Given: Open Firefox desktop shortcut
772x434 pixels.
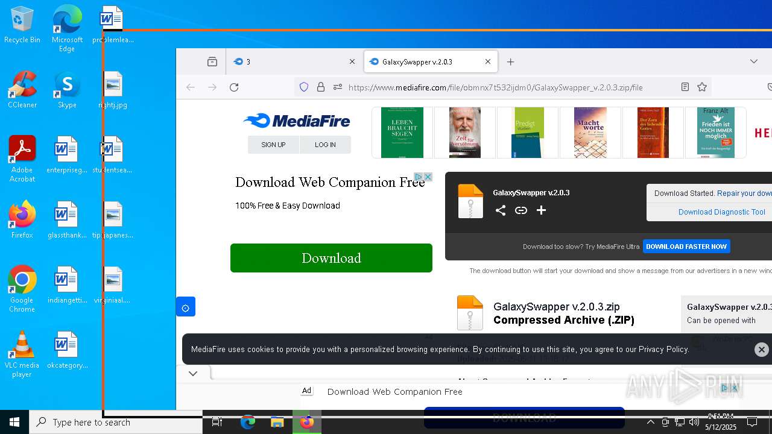Looking at the screenshot, I should (22, 220).
